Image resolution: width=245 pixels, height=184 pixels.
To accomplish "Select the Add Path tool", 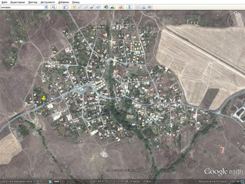I will (86, 7).
